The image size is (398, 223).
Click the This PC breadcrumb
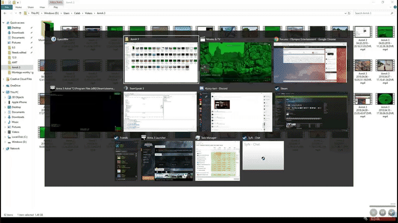point(35,13)
